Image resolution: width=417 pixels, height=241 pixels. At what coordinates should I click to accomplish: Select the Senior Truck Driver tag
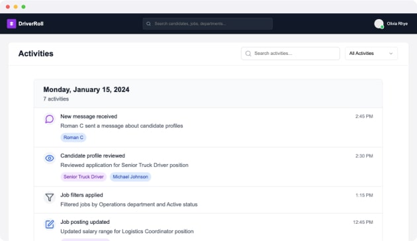click(x=83, y=177)
